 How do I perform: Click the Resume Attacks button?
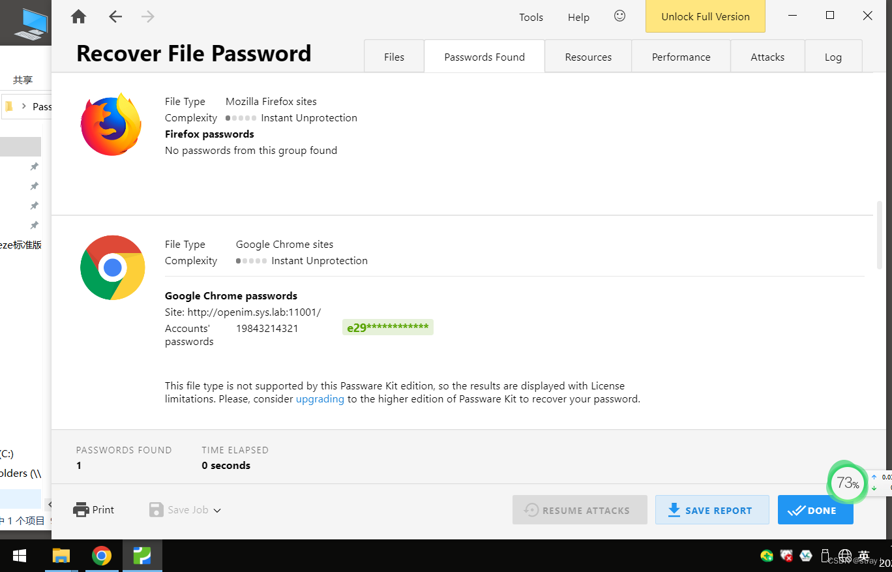[580, 510]
